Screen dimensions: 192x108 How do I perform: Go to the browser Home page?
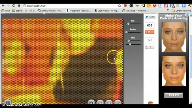tap(19, 6)
